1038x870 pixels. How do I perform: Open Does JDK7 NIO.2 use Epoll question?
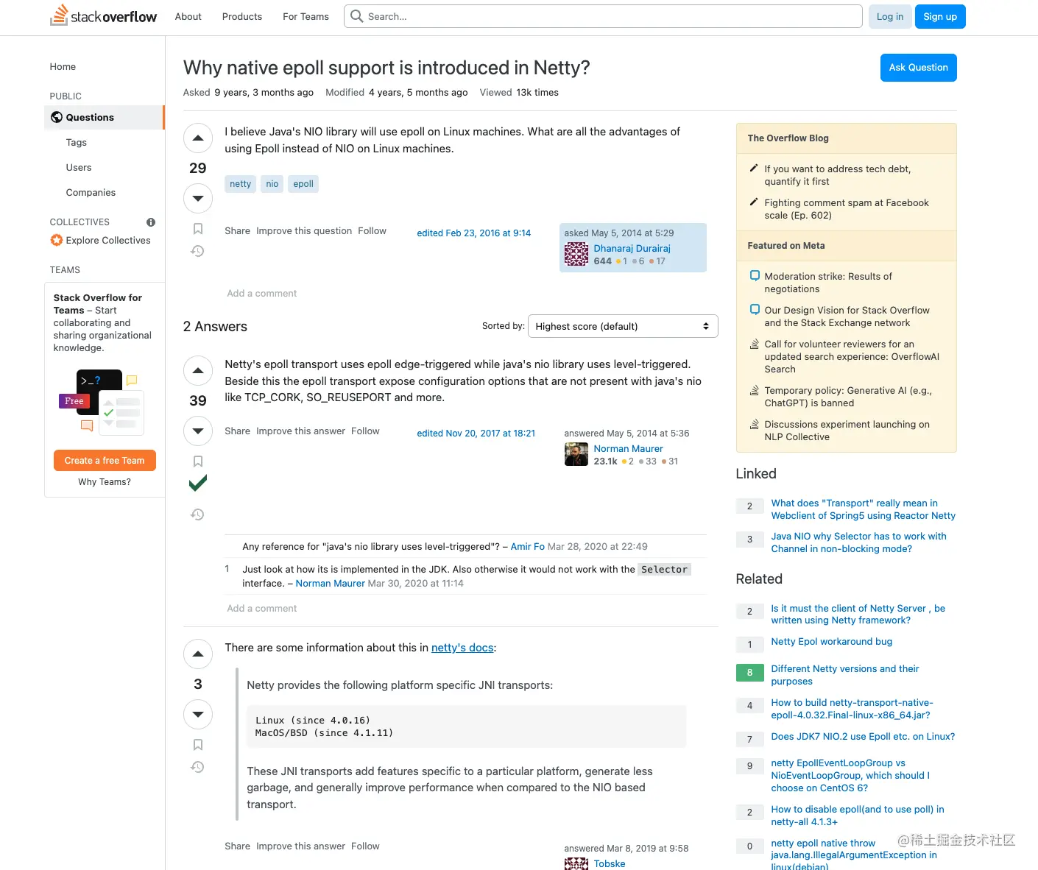pyautogui.click(x=863, y=737)
